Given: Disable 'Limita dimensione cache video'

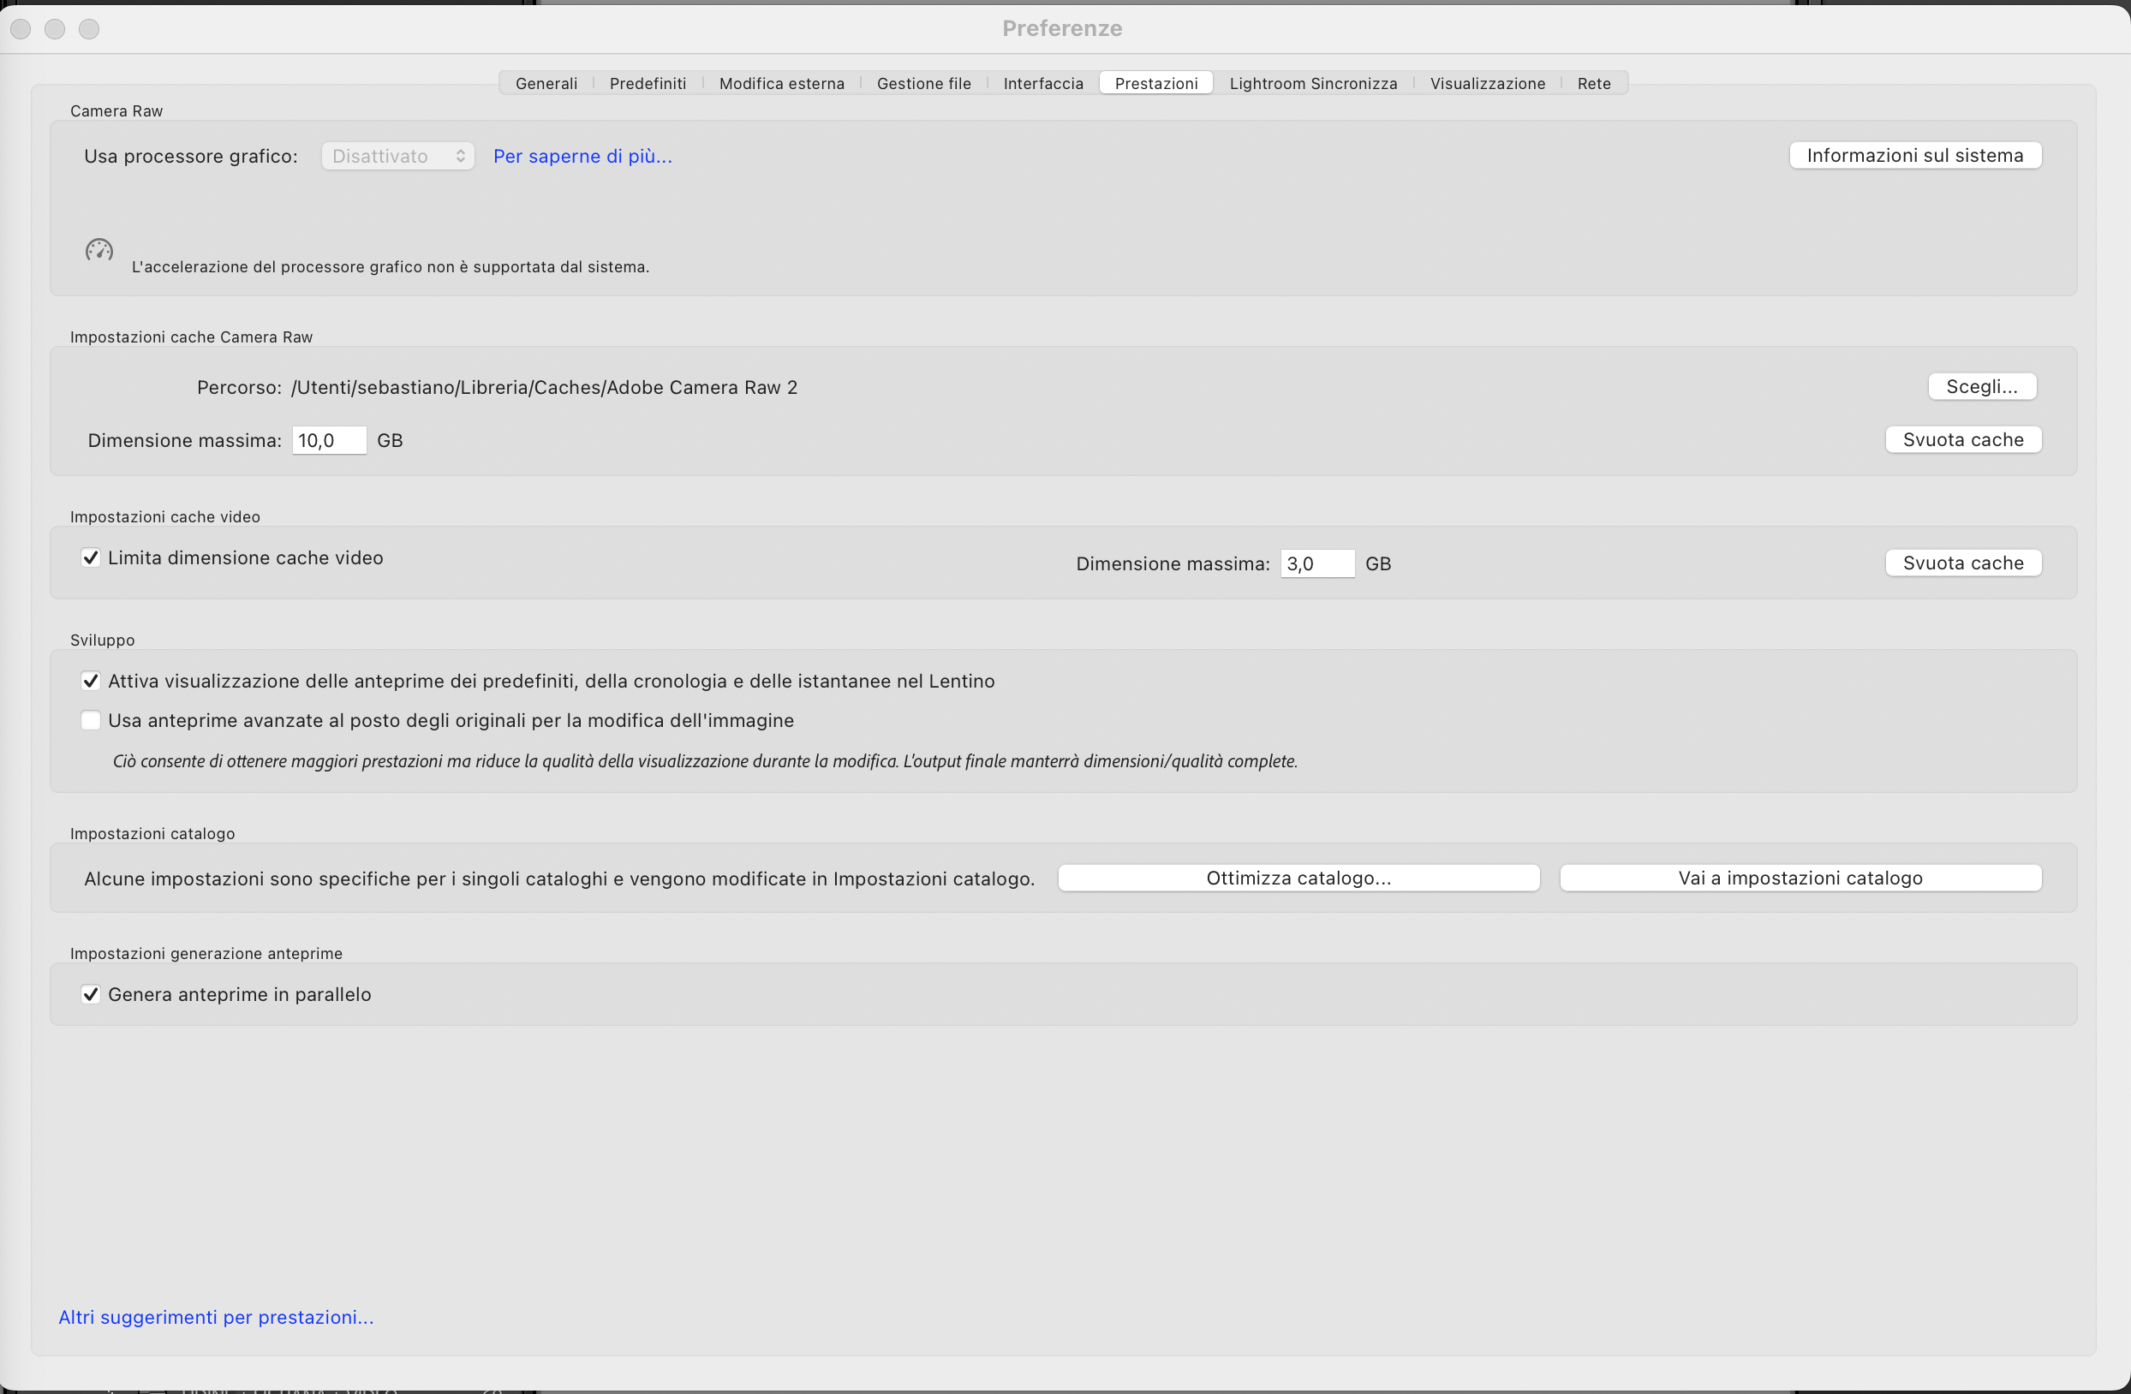Looking at the screenshot, I should (x=91, y=557).
